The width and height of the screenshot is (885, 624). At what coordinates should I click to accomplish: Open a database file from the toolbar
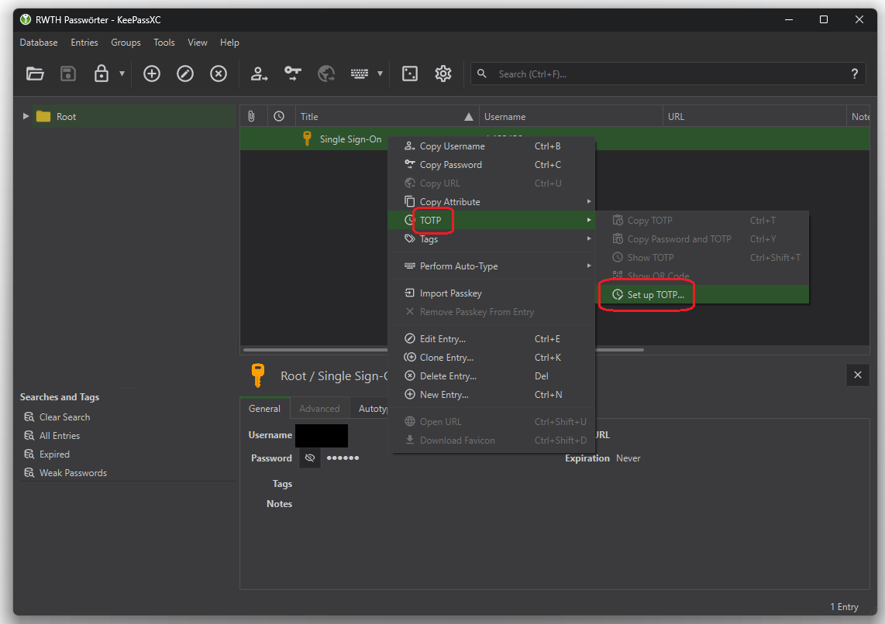(35, 74)
